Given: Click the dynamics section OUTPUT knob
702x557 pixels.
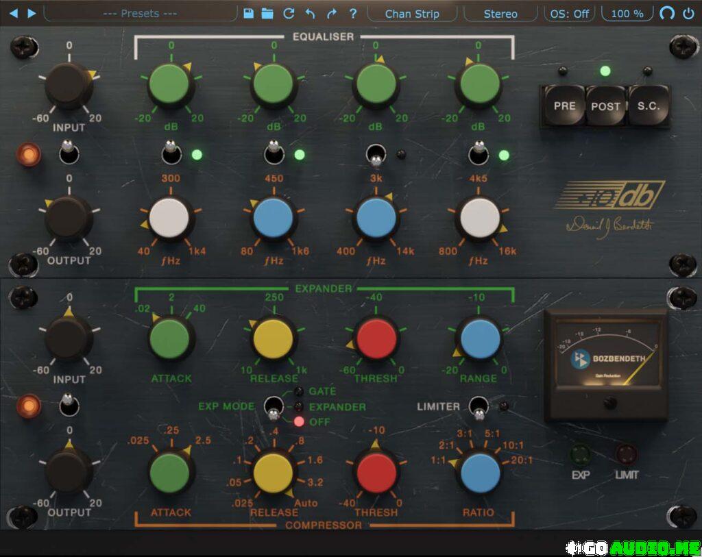Looking at the screenshot, I should pos(69,471).
